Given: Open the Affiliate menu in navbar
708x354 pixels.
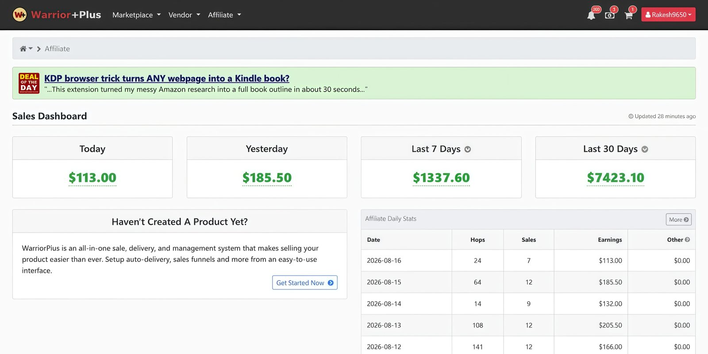Looking at the screenshot, I should click(224, 15).
